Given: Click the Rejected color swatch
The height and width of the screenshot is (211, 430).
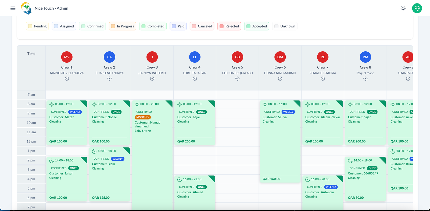Looking at the screenshot, I should (x=222, y=26).
